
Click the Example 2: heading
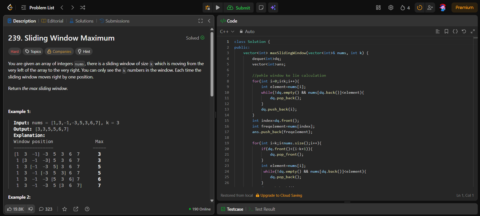(20, 197)
